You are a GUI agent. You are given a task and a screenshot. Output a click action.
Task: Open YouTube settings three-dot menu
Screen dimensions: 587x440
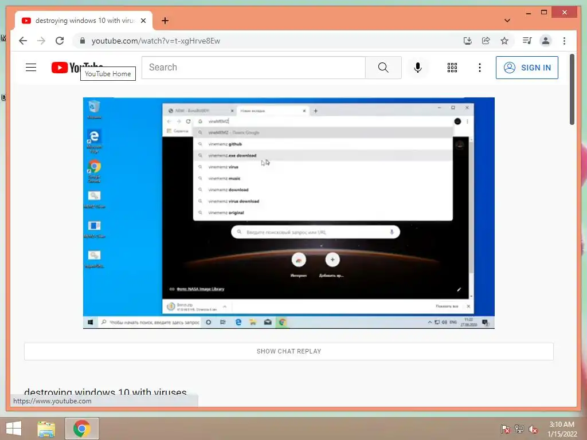pos(480,68)
